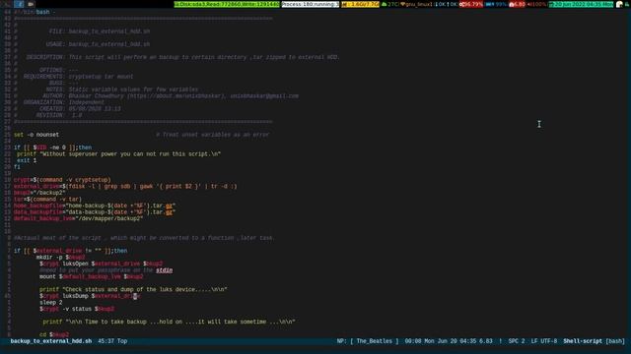Click the yellow memory usage block
Image resolution: width=631 pixels, height=354 pixels.
[360, 4]
